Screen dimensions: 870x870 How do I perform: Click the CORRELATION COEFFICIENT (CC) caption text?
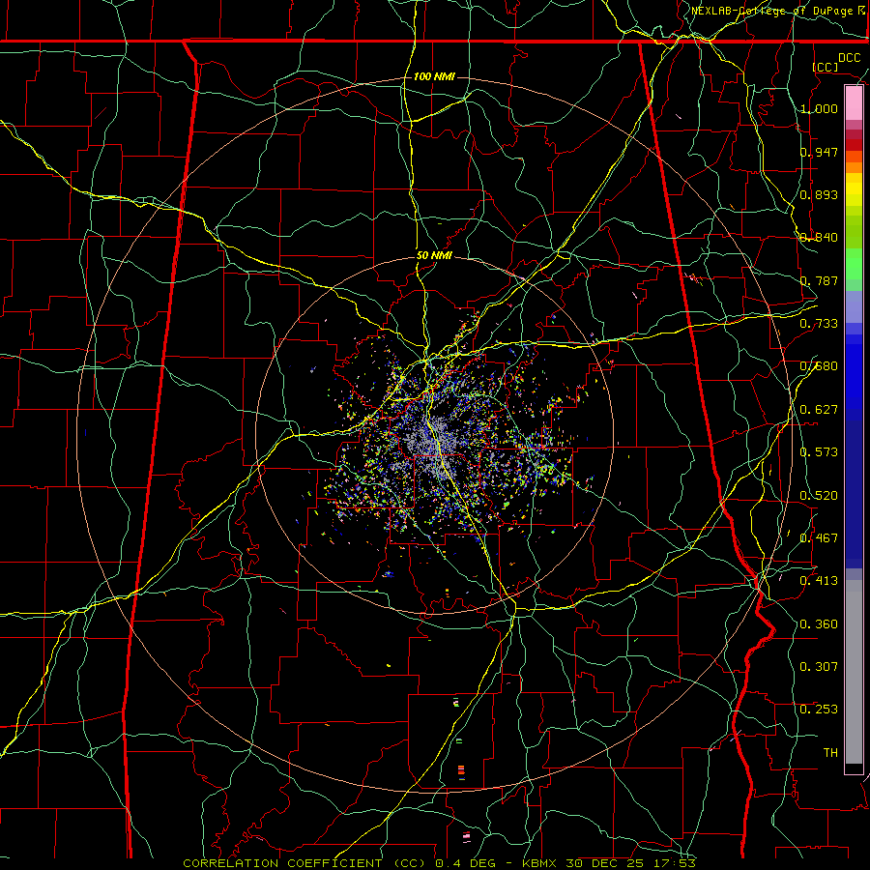[x=306, y=863]
